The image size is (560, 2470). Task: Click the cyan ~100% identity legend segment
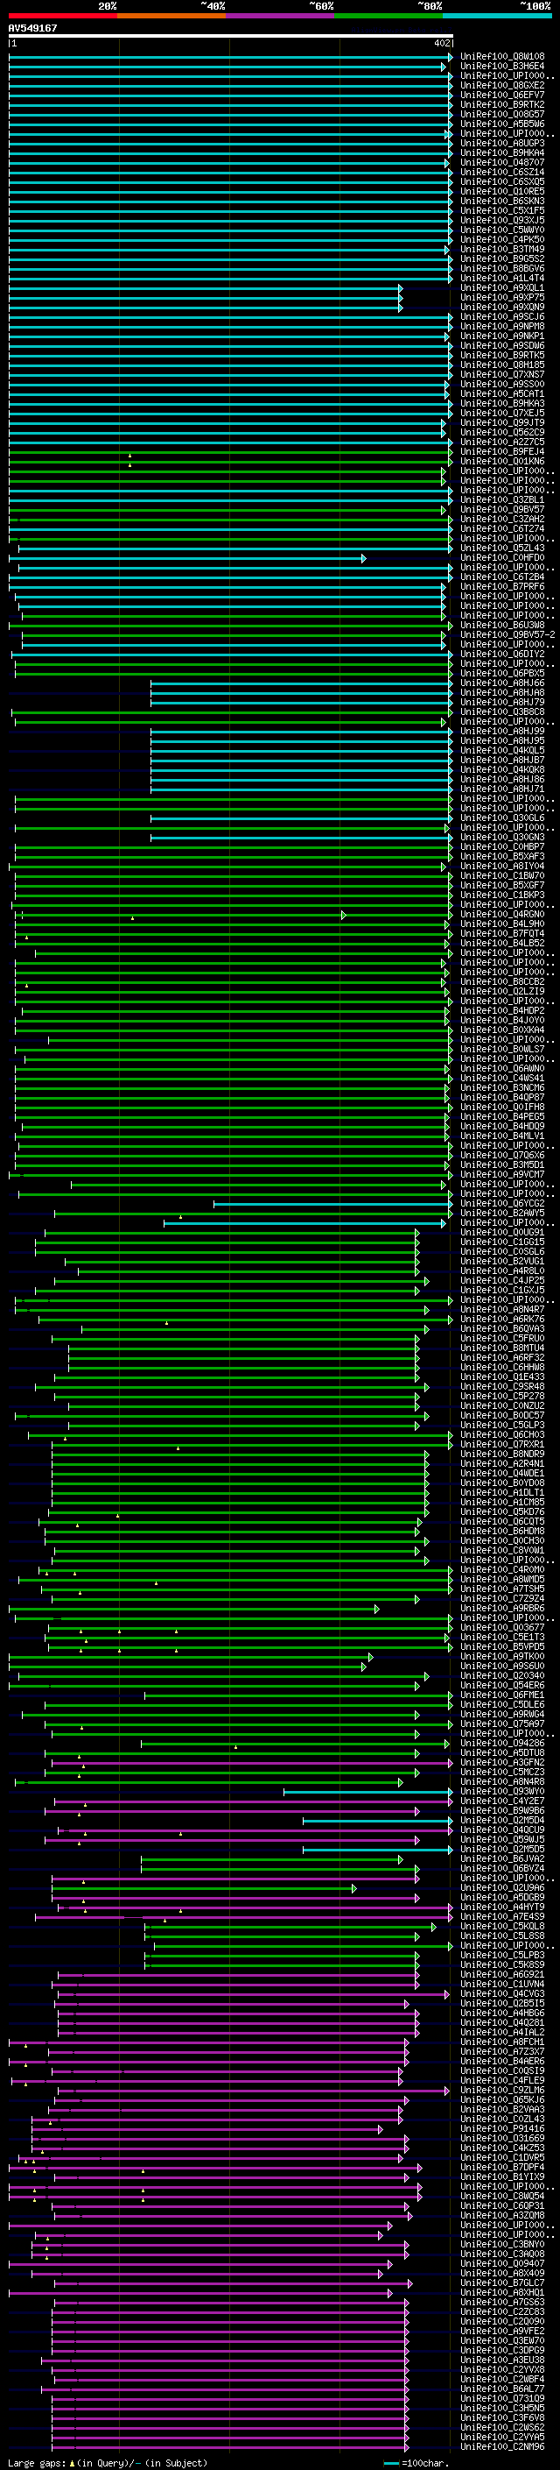pos(496,16)
